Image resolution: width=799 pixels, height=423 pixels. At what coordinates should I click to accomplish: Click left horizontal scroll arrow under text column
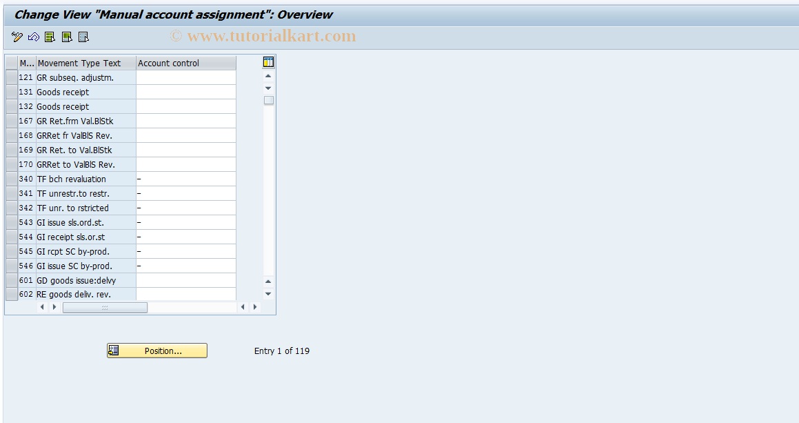tap(42, 307)
